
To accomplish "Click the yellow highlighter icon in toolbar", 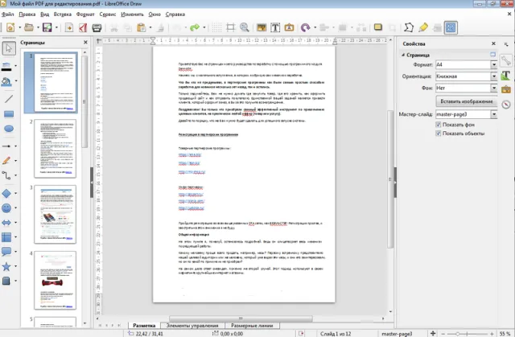I will click(x=423, y=27).
